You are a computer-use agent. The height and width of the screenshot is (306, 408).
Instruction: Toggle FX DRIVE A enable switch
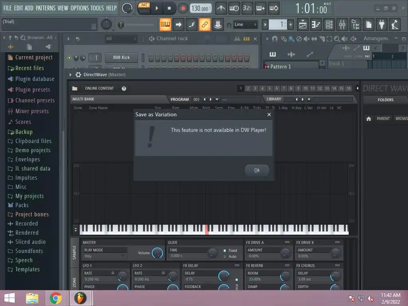[287, 242]
